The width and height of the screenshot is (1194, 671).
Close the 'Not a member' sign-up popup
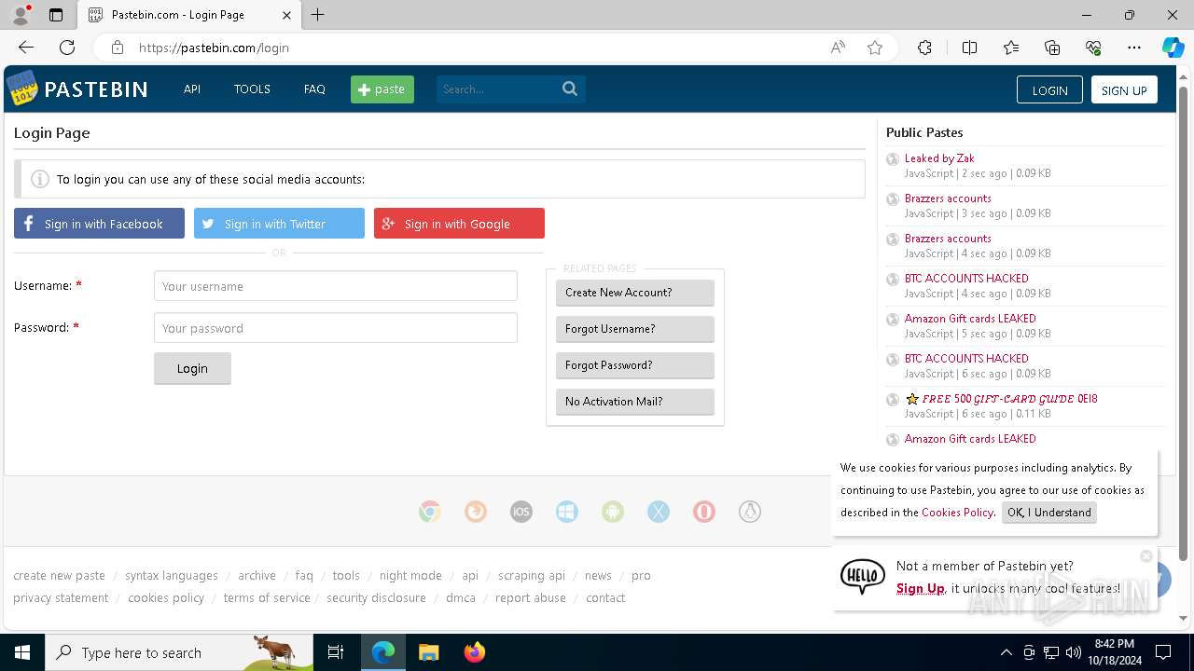pyautogui.click(x=1146, y=556)
